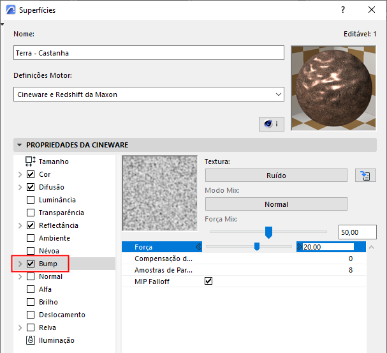Select the Tamanho list item
The height and width of the screenshot is (353, 387).
tap(64, 161)
